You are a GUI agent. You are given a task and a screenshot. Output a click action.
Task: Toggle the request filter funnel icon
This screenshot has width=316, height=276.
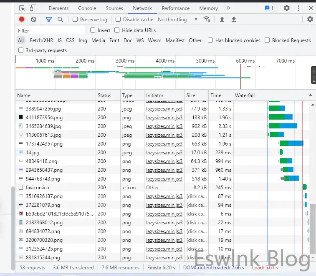(x=49, y=19)
